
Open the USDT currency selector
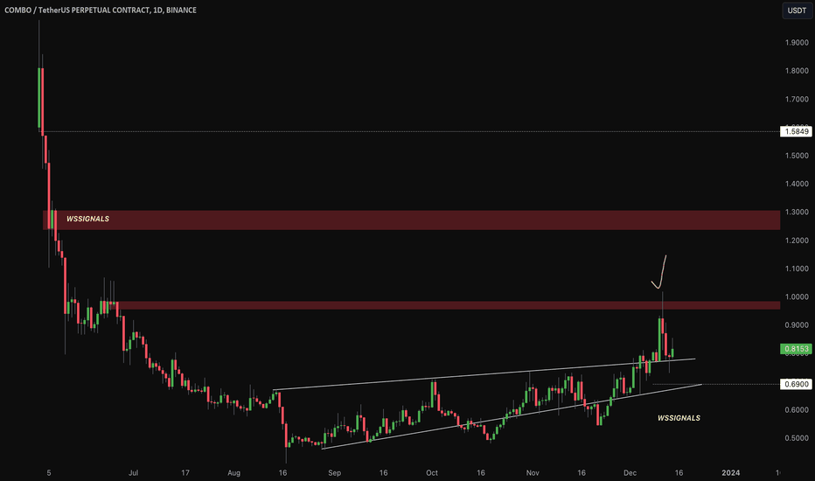point(797,10)
